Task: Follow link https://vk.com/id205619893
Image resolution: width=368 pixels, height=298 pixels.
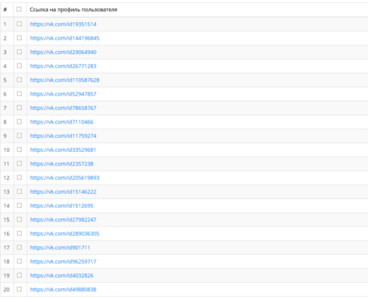Action: click(65, 178)
